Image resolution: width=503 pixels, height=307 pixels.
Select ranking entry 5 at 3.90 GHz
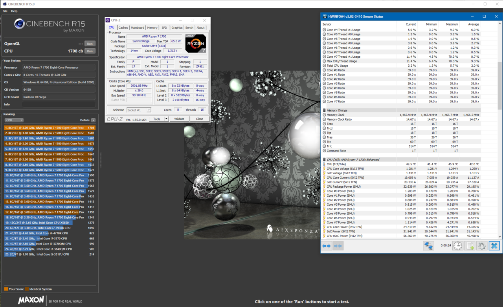point(50,149)
